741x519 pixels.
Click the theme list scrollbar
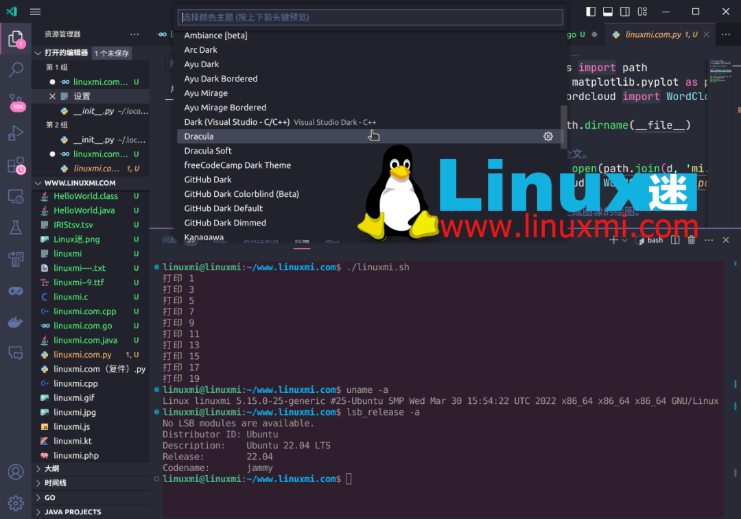tap(563, 127)
